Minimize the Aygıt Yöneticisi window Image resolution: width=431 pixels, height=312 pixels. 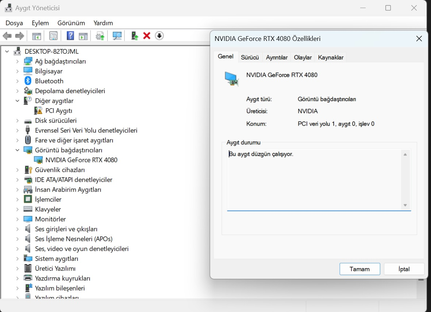point(363,8)
